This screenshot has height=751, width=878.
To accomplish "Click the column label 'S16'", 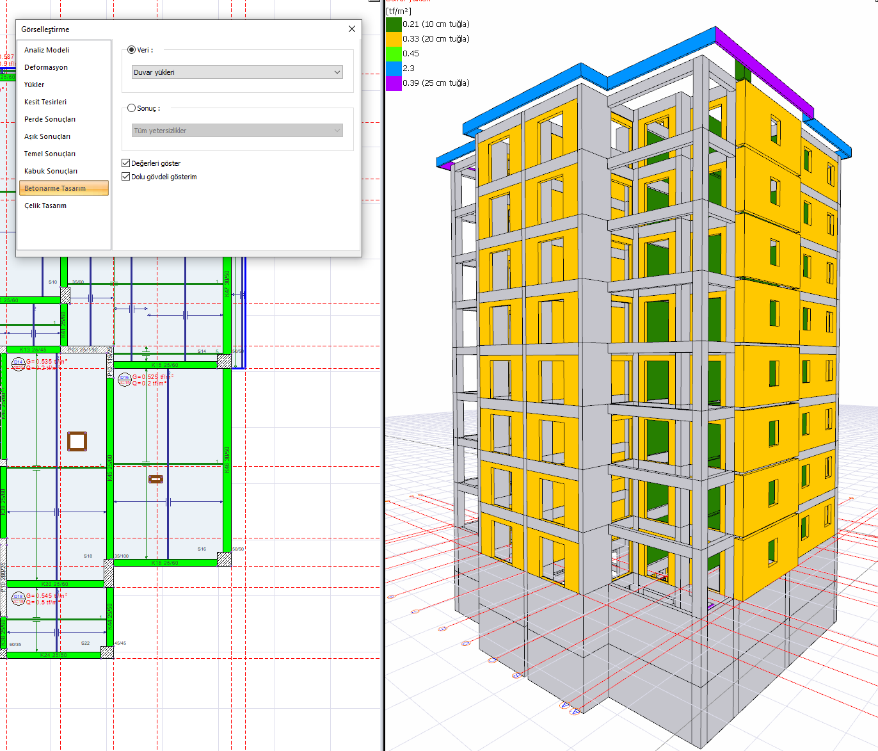I will coord(202,549).
